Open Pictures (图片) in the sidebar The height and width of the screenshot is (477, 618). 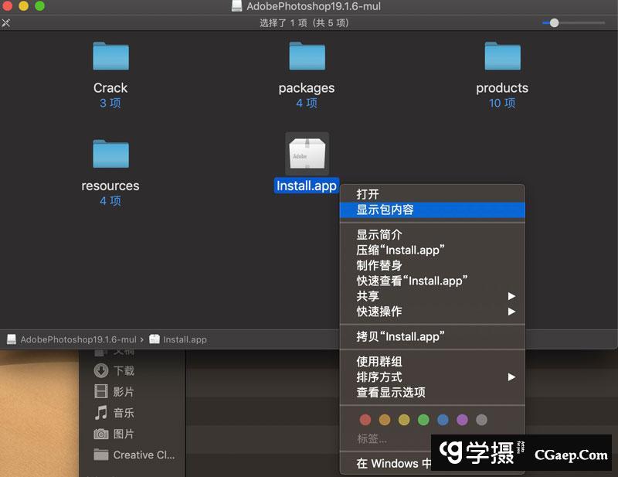click(x=124, y=434)
